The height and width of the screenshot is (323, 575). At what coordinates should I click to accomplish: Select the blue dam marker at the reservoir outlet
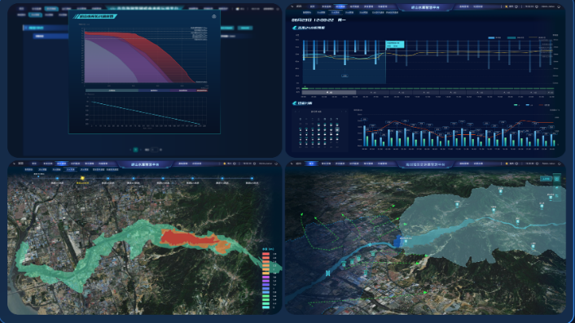point(398,241)
